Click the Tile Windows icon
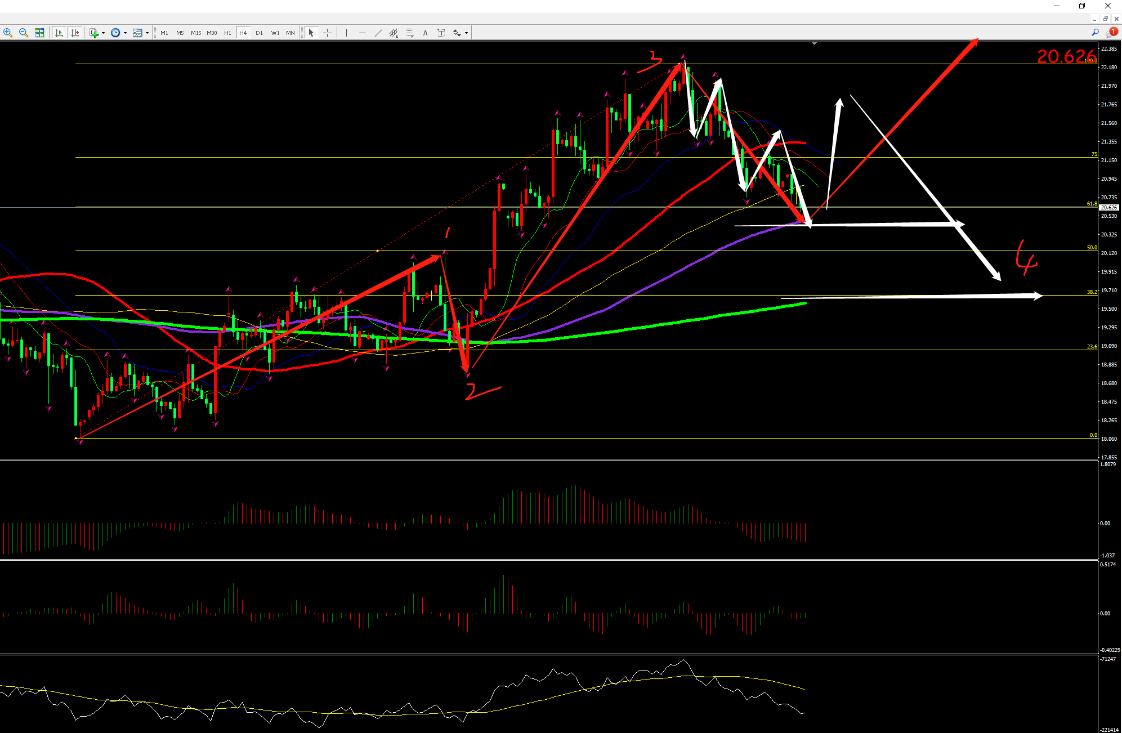This screenshot has width=1122, height=733. (x=39, y=33)
